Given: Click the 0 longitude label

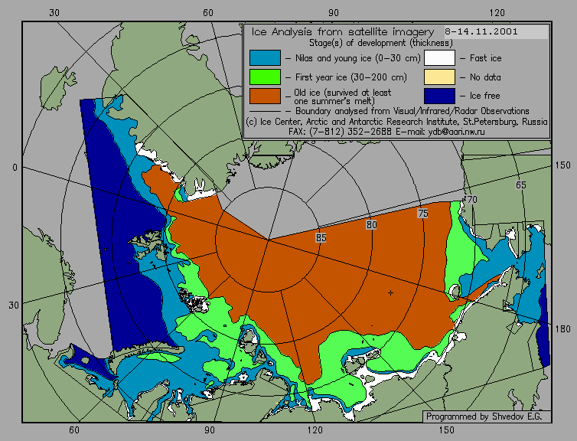Looking at the screenshot, I should tap(15, 168).
